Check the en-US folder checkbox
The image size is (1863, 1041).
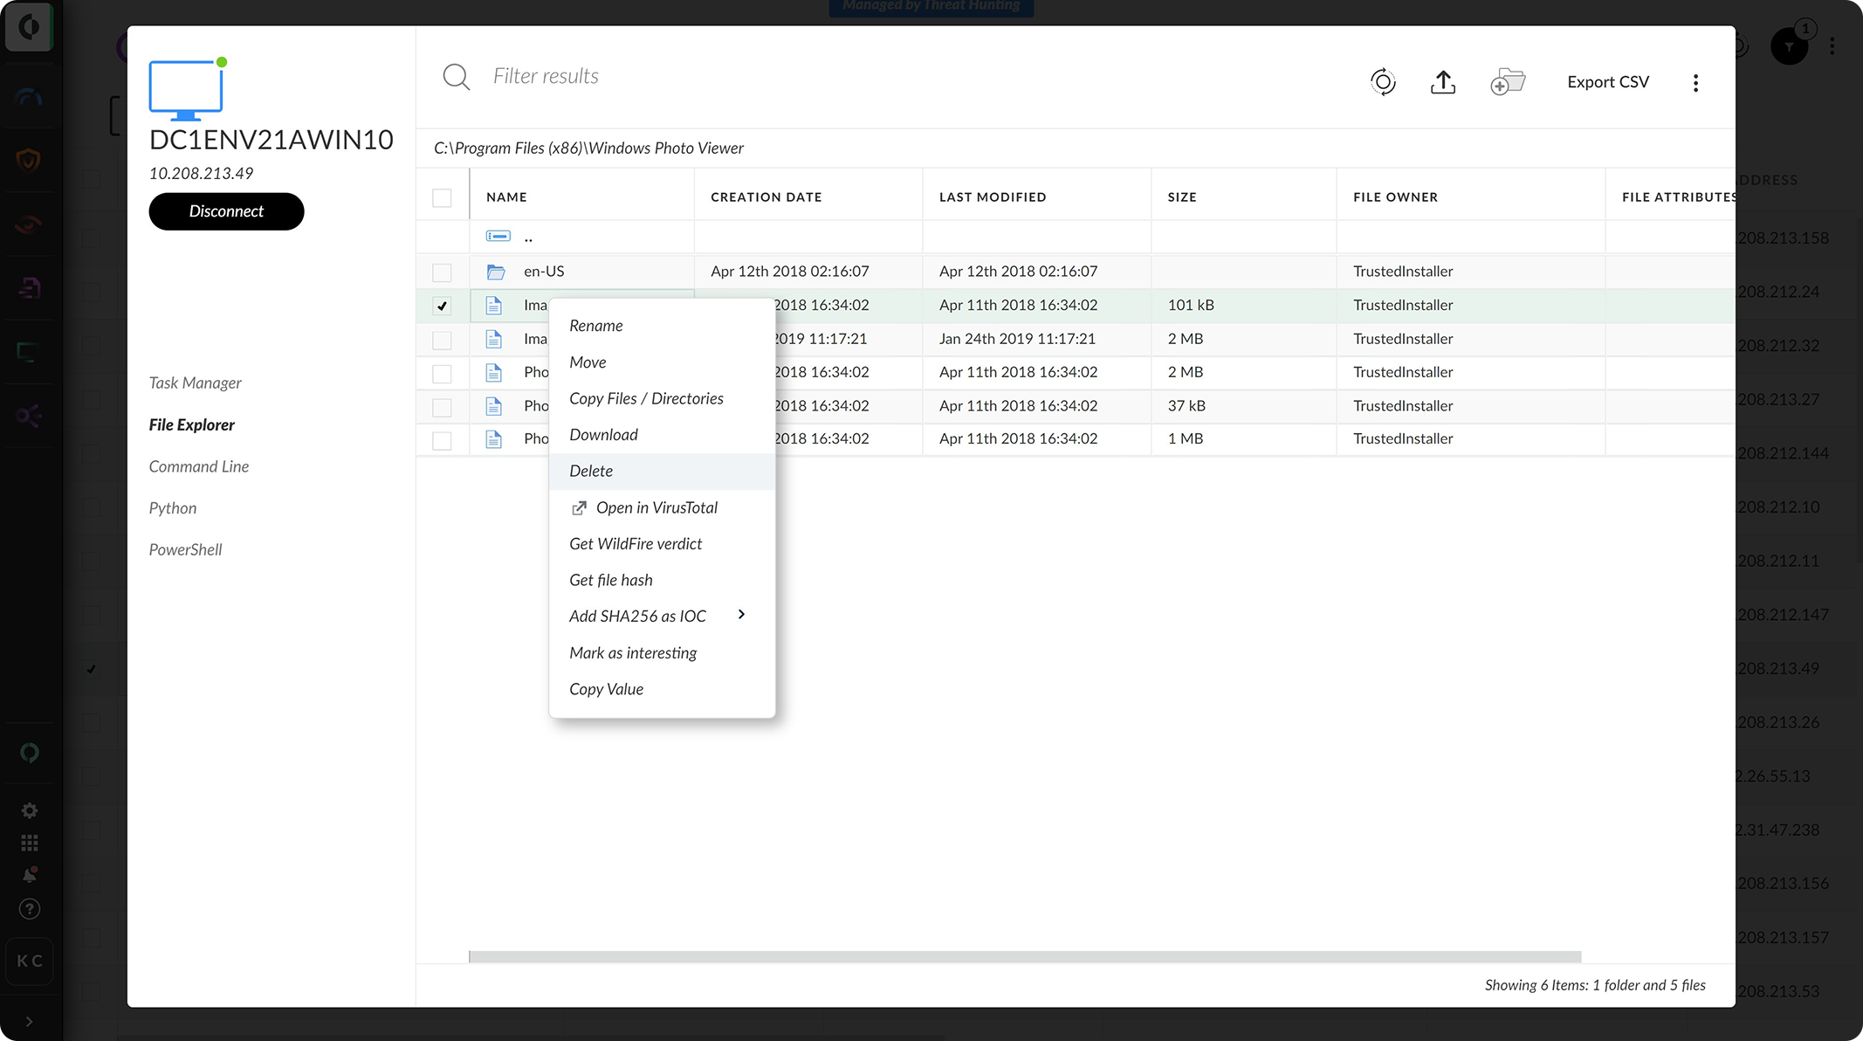click(x=442, y=272)
